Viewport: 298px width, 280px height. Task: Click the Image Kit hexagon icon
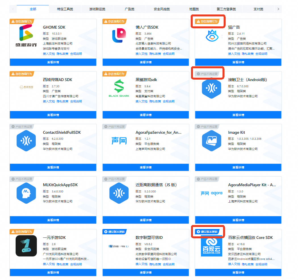(x=211, y=141)
